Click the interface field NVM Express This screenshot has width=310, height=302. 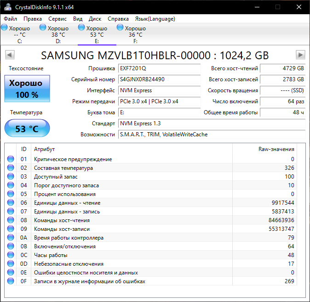(x=159, y=90)
